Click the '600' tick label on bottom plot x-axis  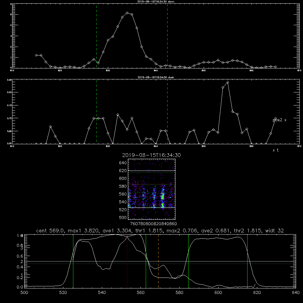(x=218, y=293)
